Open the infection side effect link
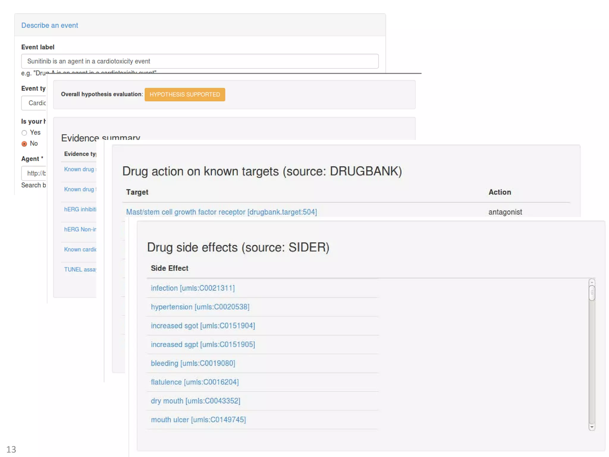 [x=192, y=288]
